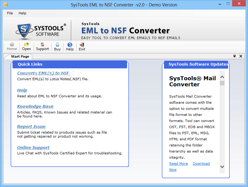The image size is (248, 187).
Task: Open the Knowledge Base link
Action: point(35,106)
